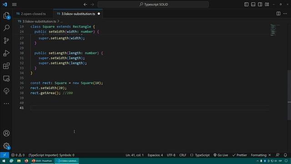Click the Prettier status bar item
Image resolution: width=291 pixels, height=164 pixels.
(240, 155)
